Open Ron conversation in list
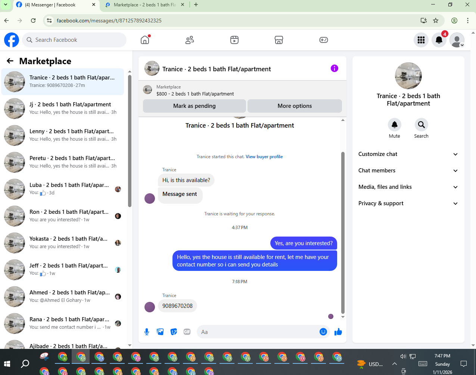476x375 pixels. pos(63,216)
